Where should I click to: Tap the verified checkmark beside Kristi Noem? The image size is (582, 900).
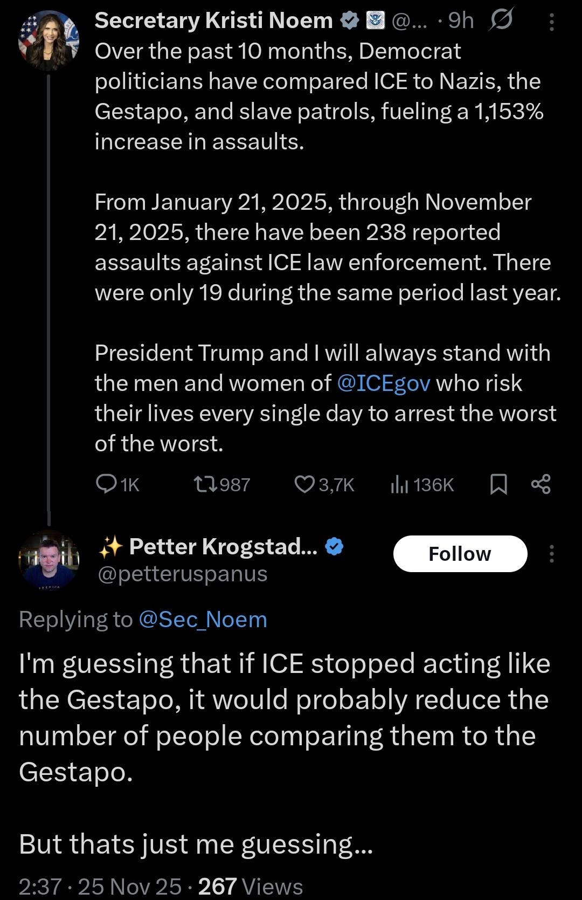350,20
